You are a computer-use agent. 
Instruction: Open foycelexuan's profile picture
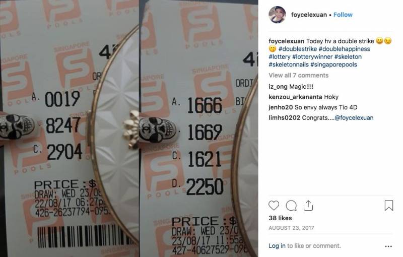[x=278, y=15]
